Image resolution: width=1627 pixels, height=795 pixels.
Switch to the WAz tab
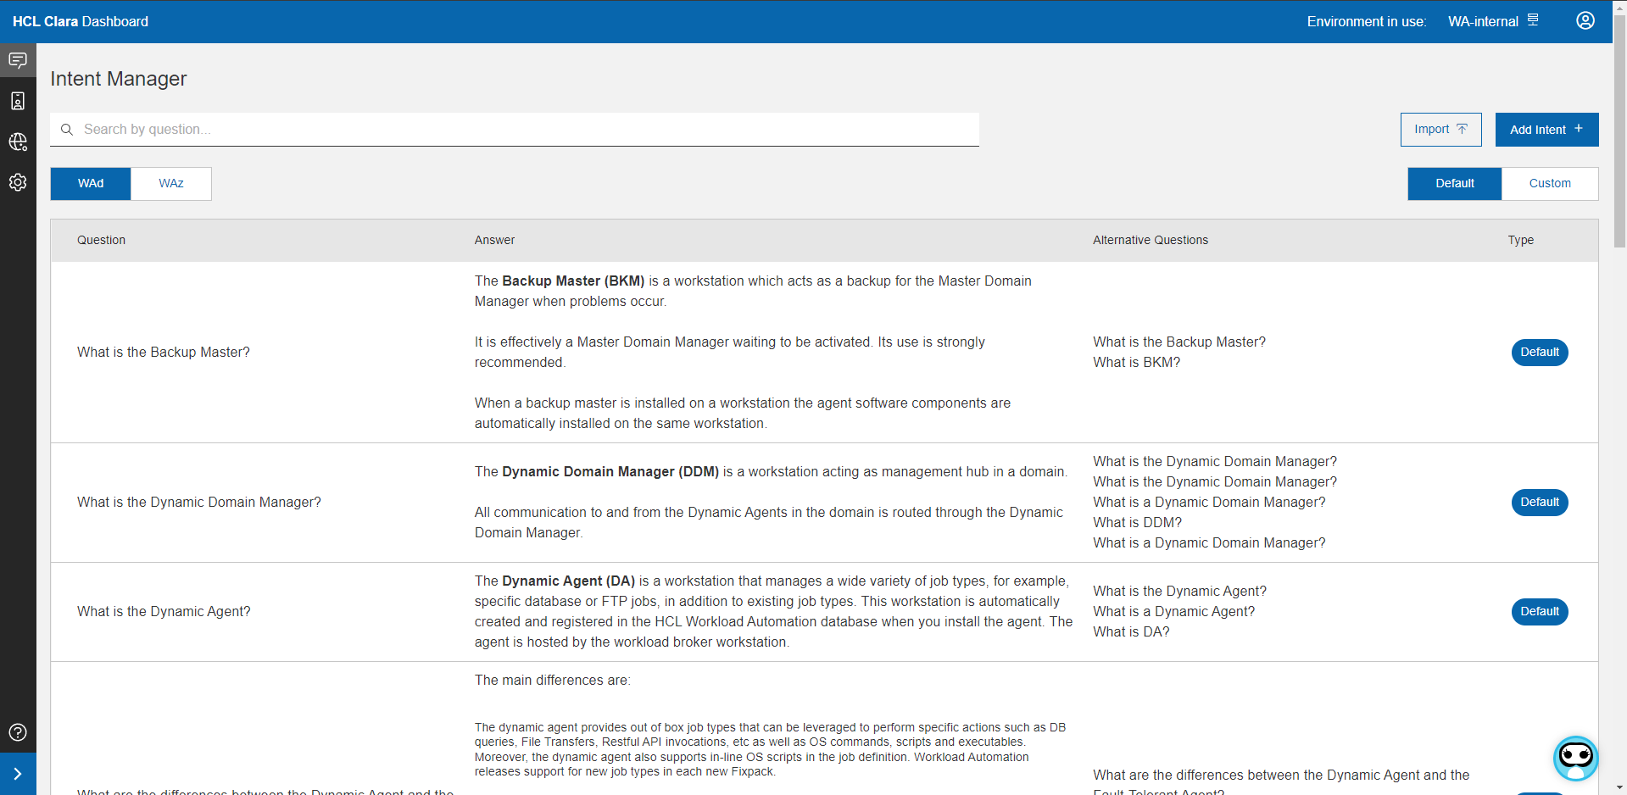pyautogui.click(x=171, y=184)
